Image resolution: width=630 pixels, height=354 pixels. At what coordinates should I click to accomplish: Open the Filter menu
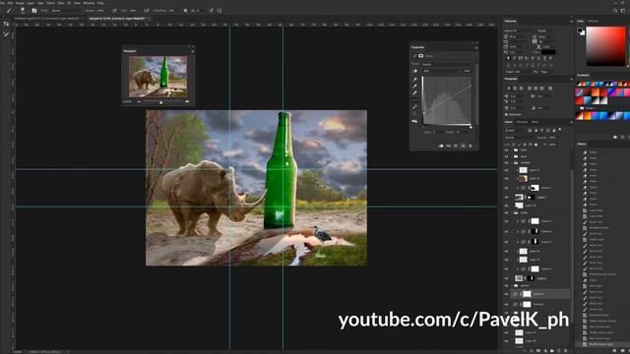61,3
